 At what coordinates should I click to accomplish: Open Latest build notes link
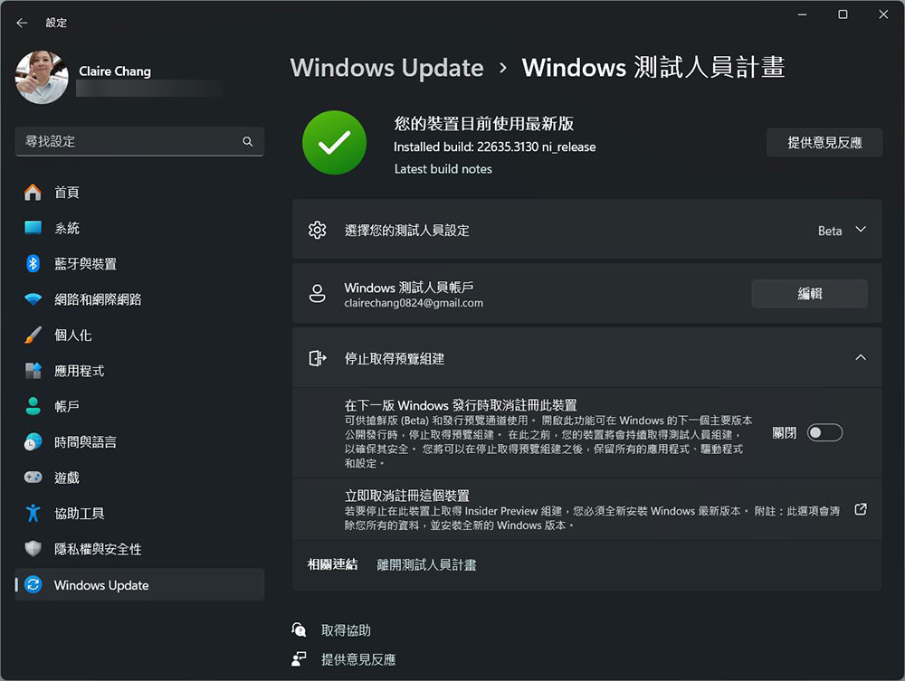[x=443, y=169]
